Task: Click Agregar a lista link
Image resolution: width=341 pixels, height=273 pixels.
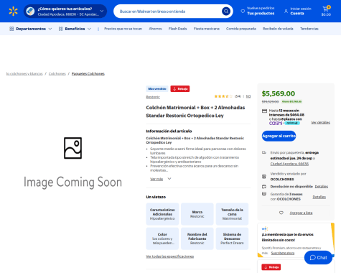Action: pyautogui.click(x=301, y=213)
